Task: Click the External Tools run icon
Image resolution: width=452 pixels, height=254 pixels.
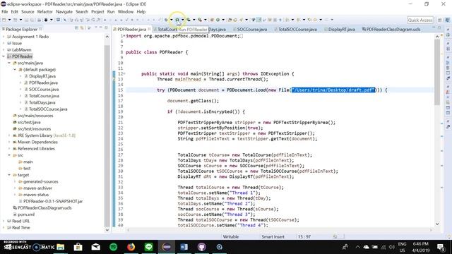Action: tap(199, 20)
